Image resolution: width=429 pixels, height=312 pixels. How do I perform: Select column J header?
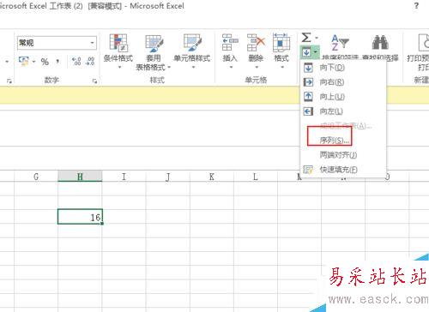pyautogui.click(x=168, y=177)
